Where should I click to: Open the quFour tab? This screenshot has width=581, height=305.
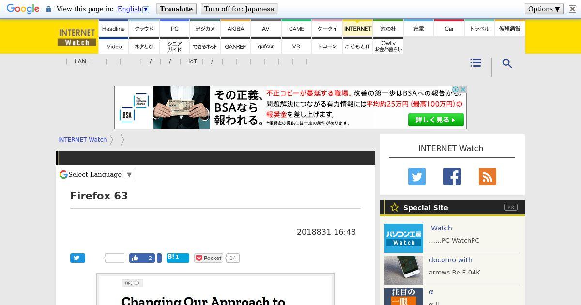coord(266,46)
